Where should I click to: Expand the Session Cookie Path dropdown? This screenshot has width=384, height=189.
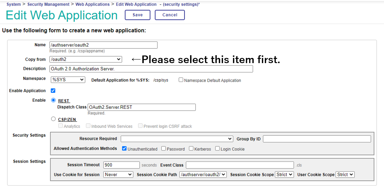203,175
